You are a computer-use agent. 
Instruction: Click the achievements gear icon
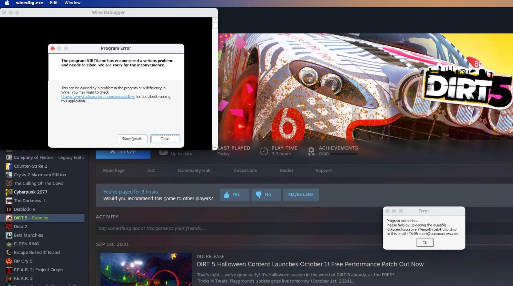[311, 151]
